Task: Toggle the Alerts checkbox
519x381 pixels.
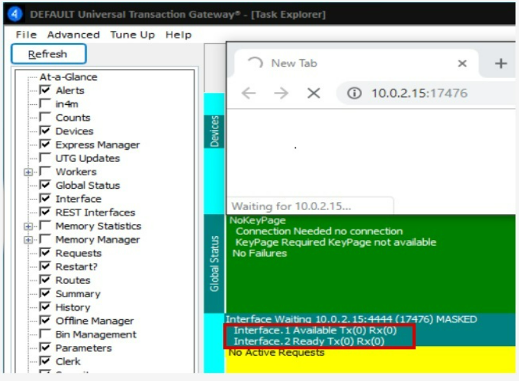Action: 44,90
